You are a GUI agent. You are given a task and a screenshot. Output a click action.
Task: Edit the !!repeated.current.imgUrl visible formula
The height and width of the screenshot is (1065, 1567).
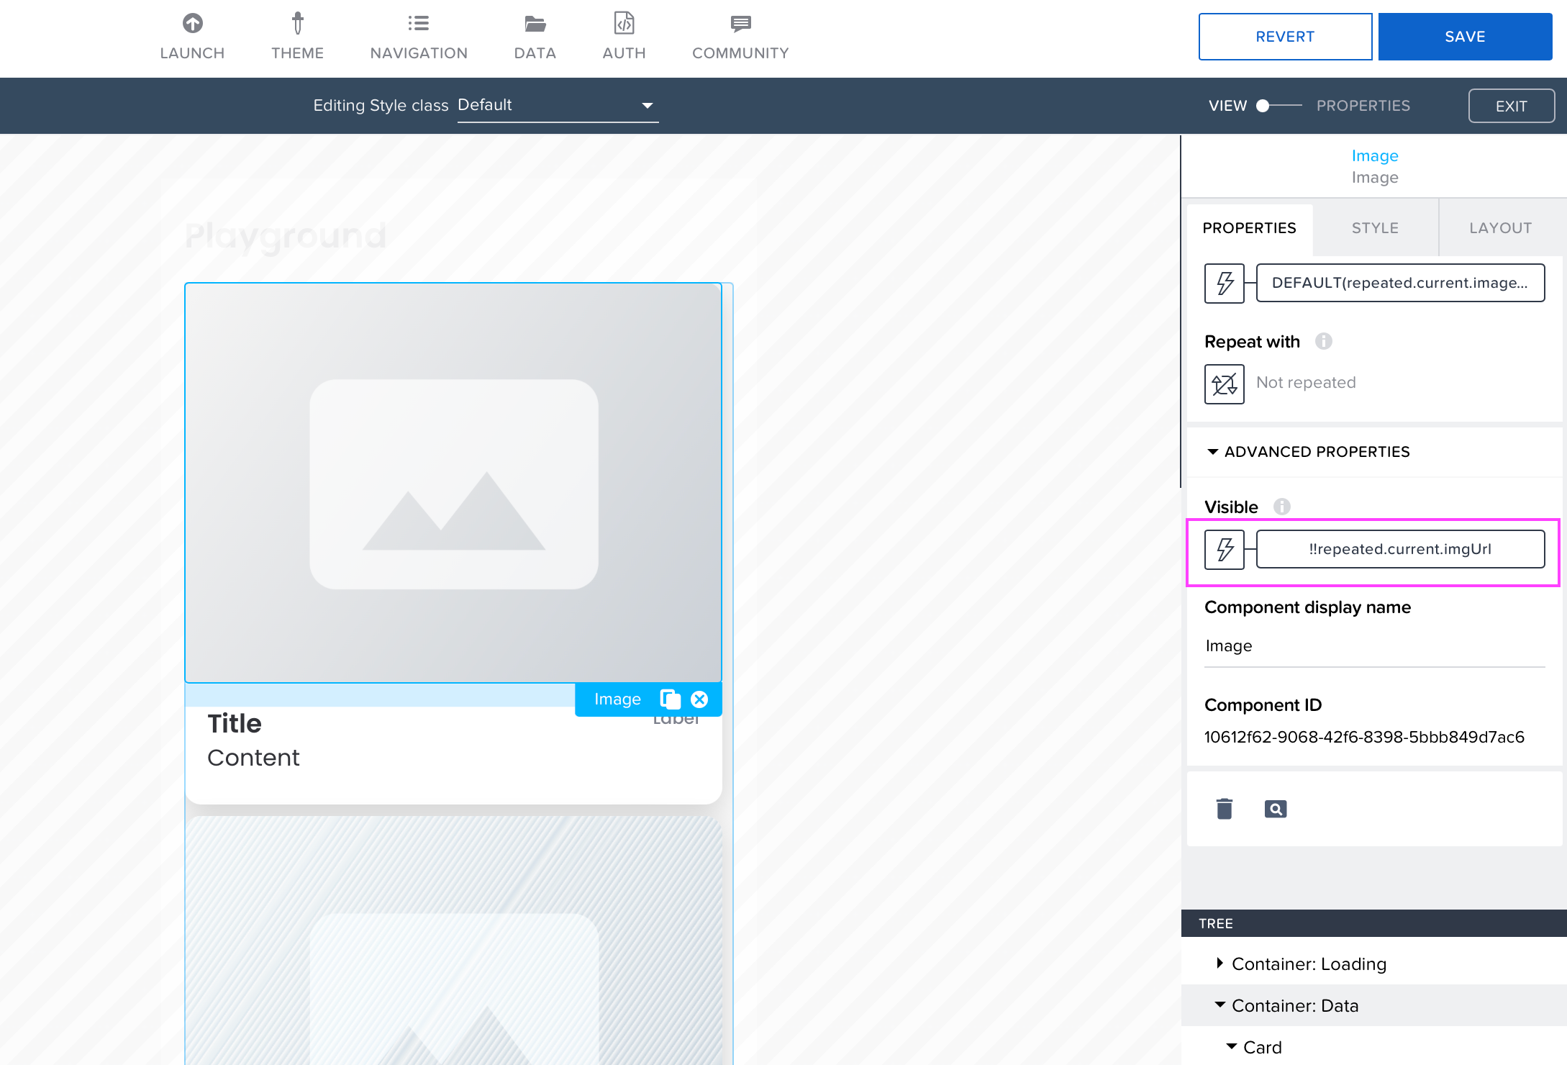click(x=1400, y=549)
